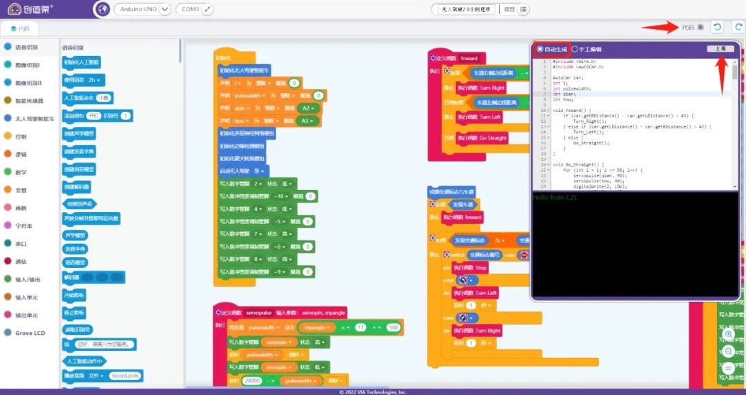The width and height of the screenshot is (746, 395).
Task: Click the 上传 upload button
Action: pyautogui.click(x=720, y=49)
